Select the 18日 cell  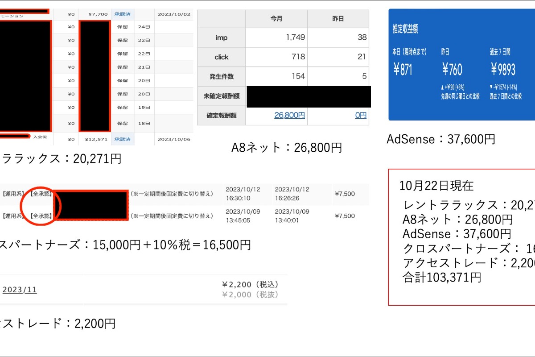144,123
